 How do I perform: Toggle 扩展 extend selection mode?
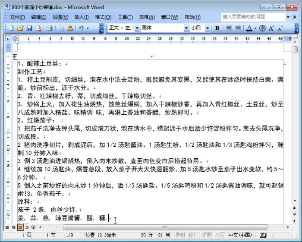click(207, 235)
